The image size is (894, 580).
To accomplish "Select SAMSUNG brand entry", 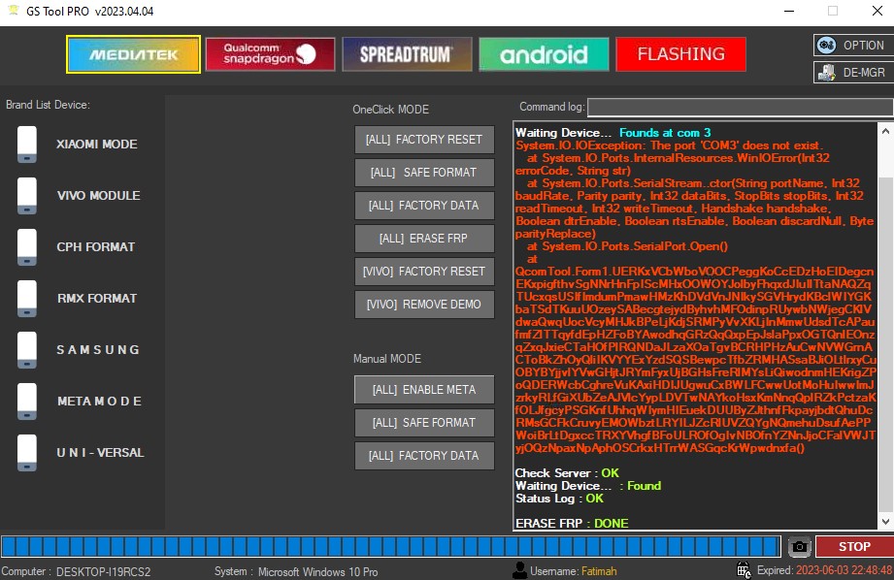I will [98, 349].
